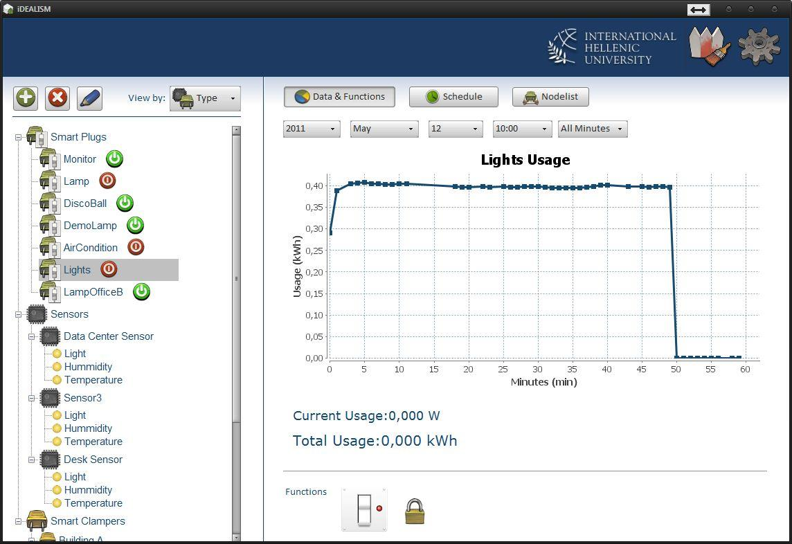Click the last data point at minute 49

tap(669, 187)
